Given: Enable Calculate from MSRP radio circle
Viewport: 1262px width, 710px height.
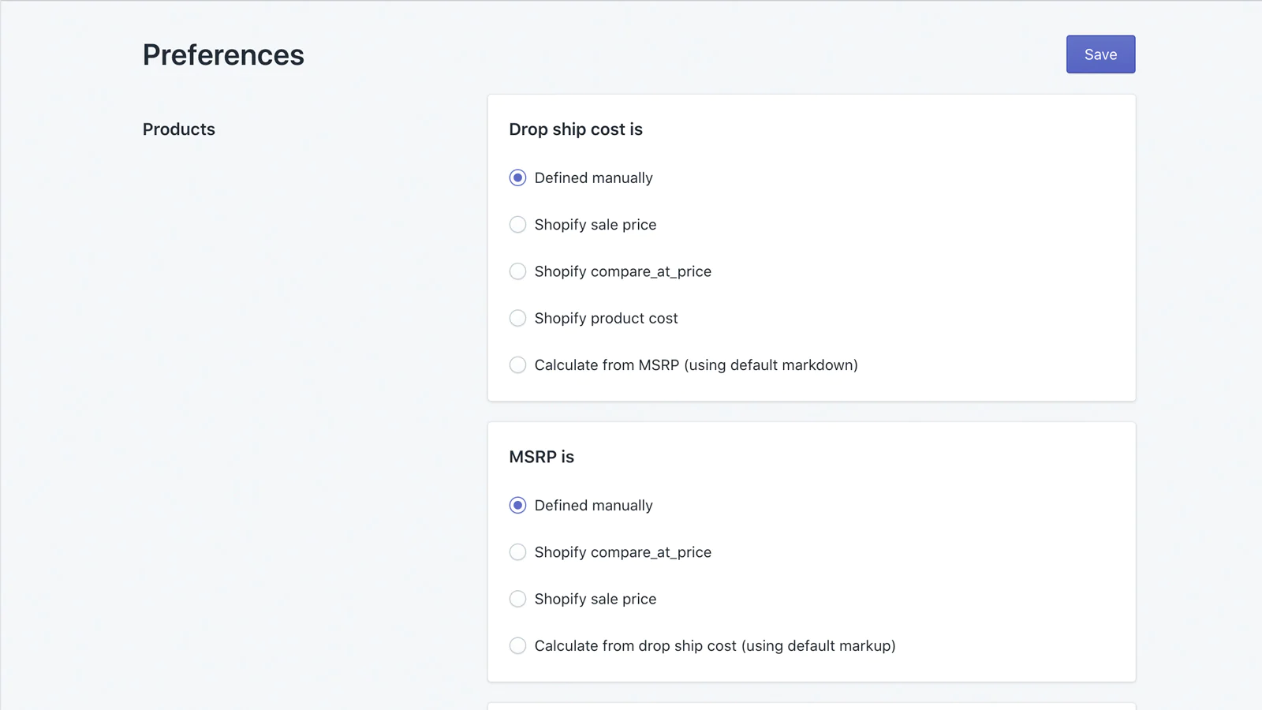Looking at the screenshot, I should (517, 365).
